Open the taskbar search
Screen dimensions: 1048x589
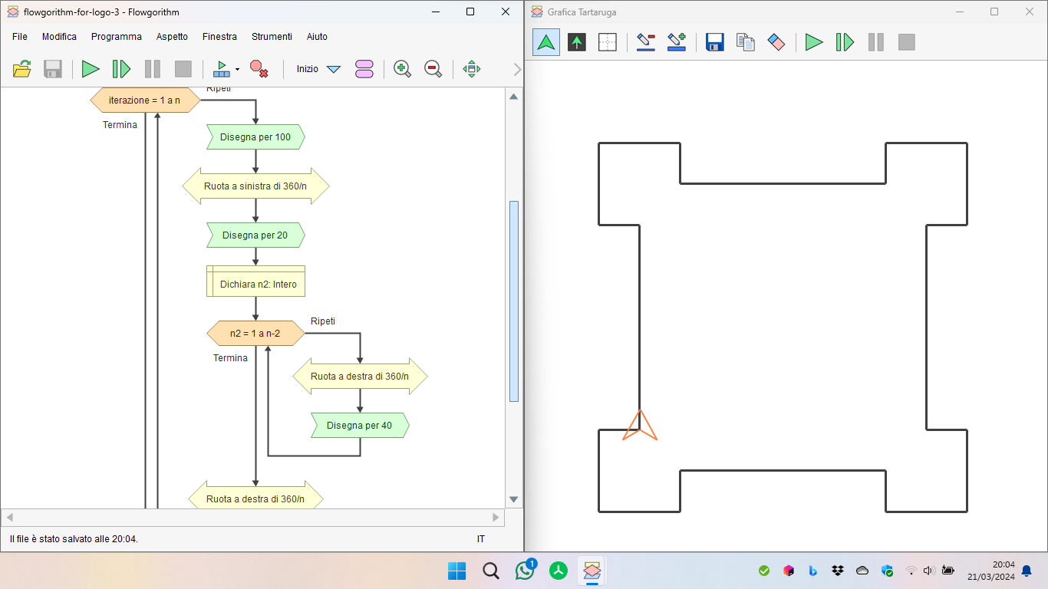coord(491,571)
